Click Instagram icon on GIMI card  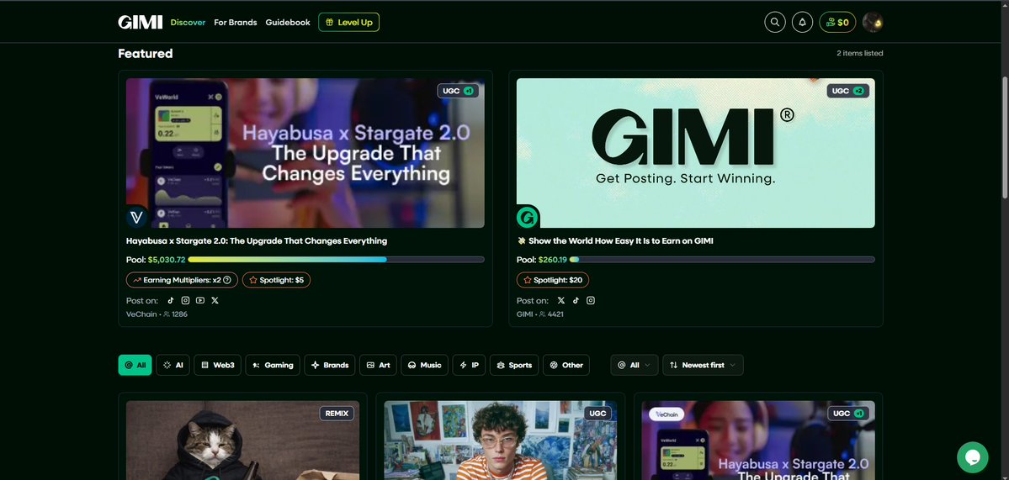(591, 300)
